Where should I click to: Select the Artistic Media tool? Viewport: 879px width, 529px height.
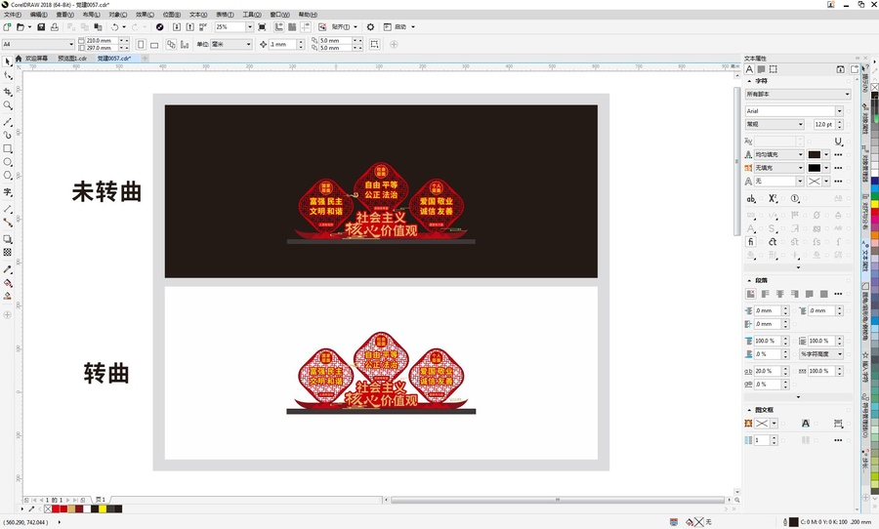pyautogui.click(x=7, y=135)
